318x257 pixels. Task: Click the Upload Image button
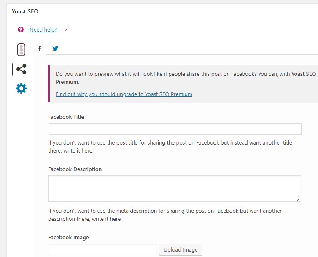click(181, 249)
